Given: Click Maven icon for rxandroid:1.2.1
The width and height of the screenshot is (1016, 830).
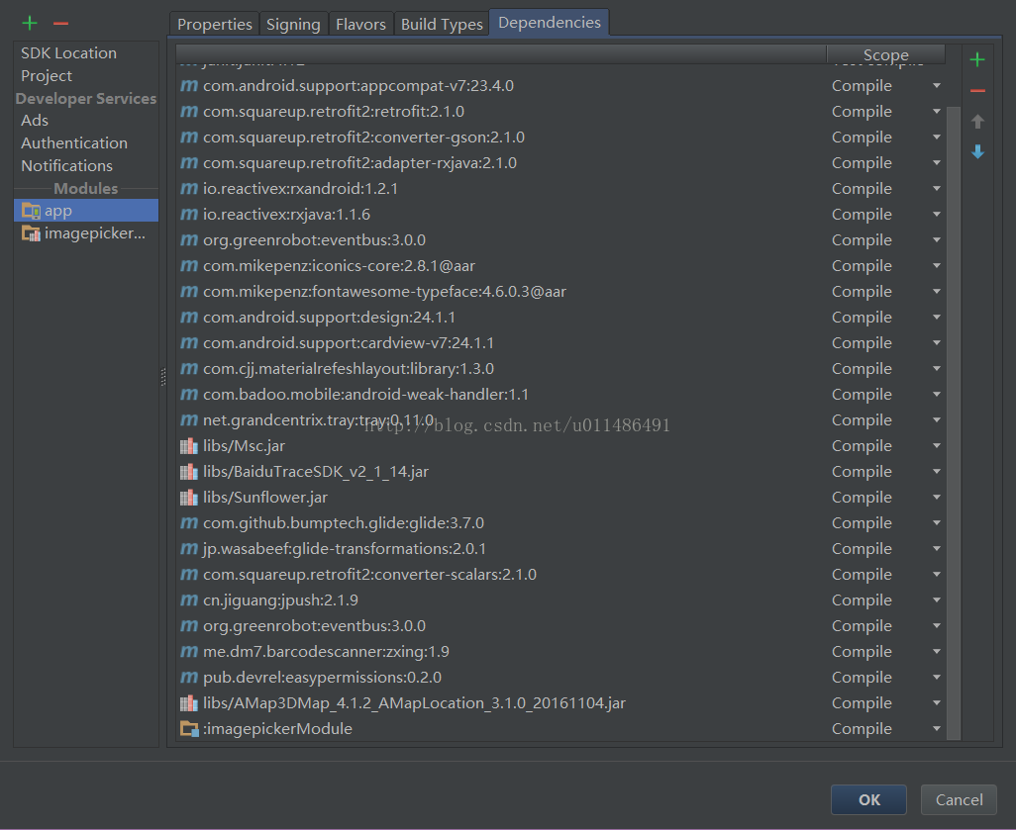Looking at the screenshot, I should 188,188.
